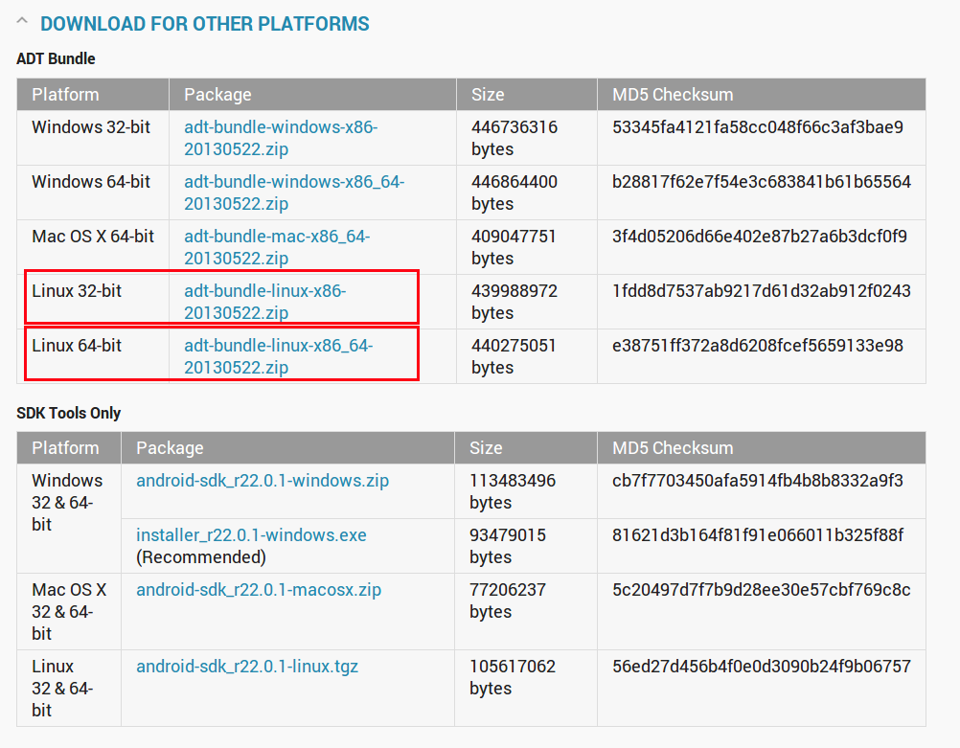Collapse the Download for Other Platforms section
Screen dimensions: 960x748
tap(22, 21)
